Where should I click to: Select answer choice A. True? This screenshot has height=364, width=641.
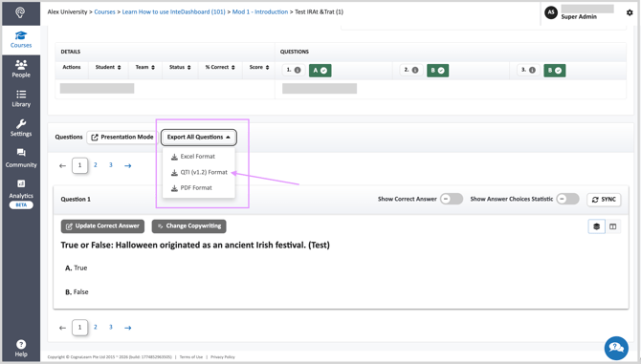click(x=76, y=268)
